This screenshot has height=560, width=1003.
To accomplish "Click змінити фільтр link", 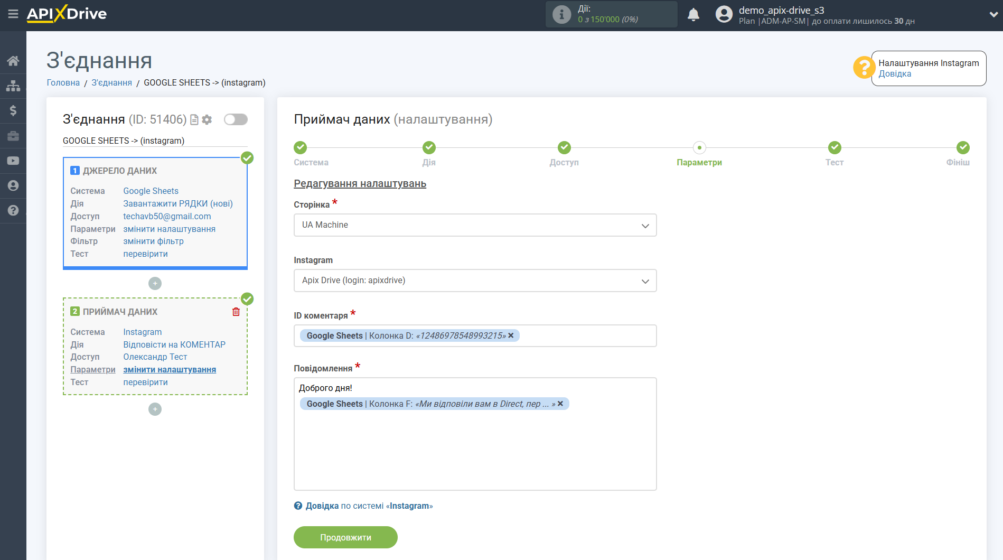I will [x=153, y=241].
